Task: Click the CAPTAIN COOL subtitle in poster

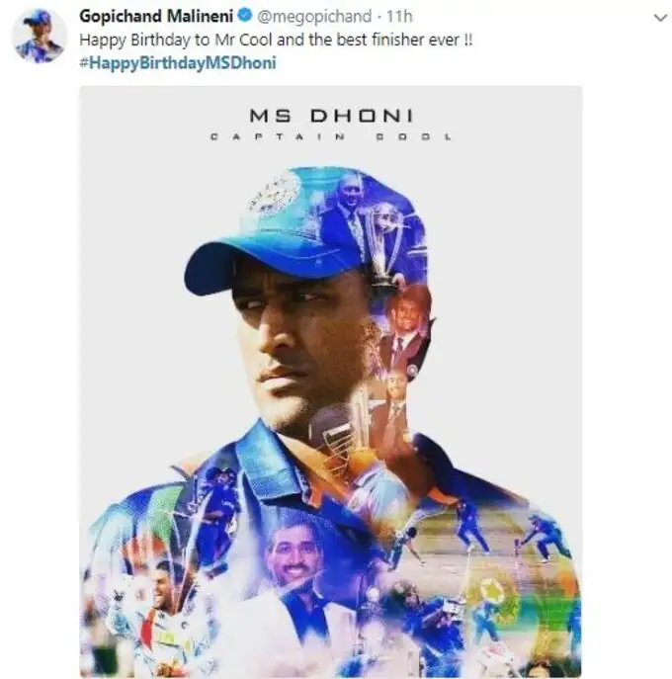Action: (331, 137)
